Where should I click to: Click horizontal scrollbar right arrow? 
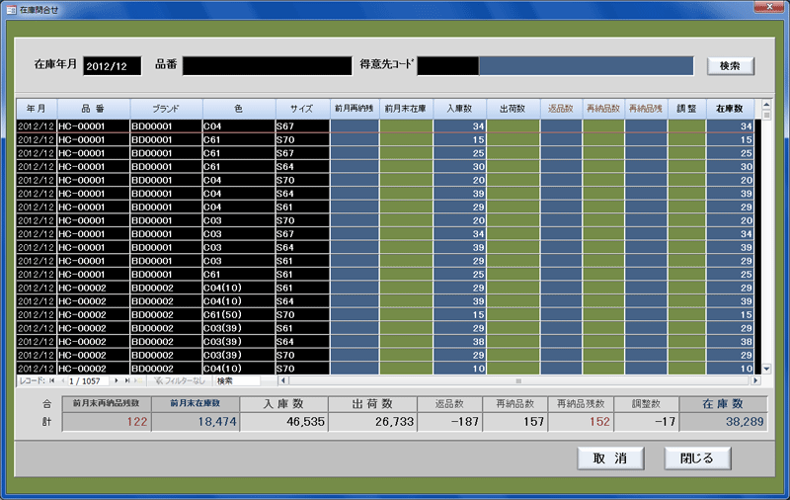[x=755, y=381]
